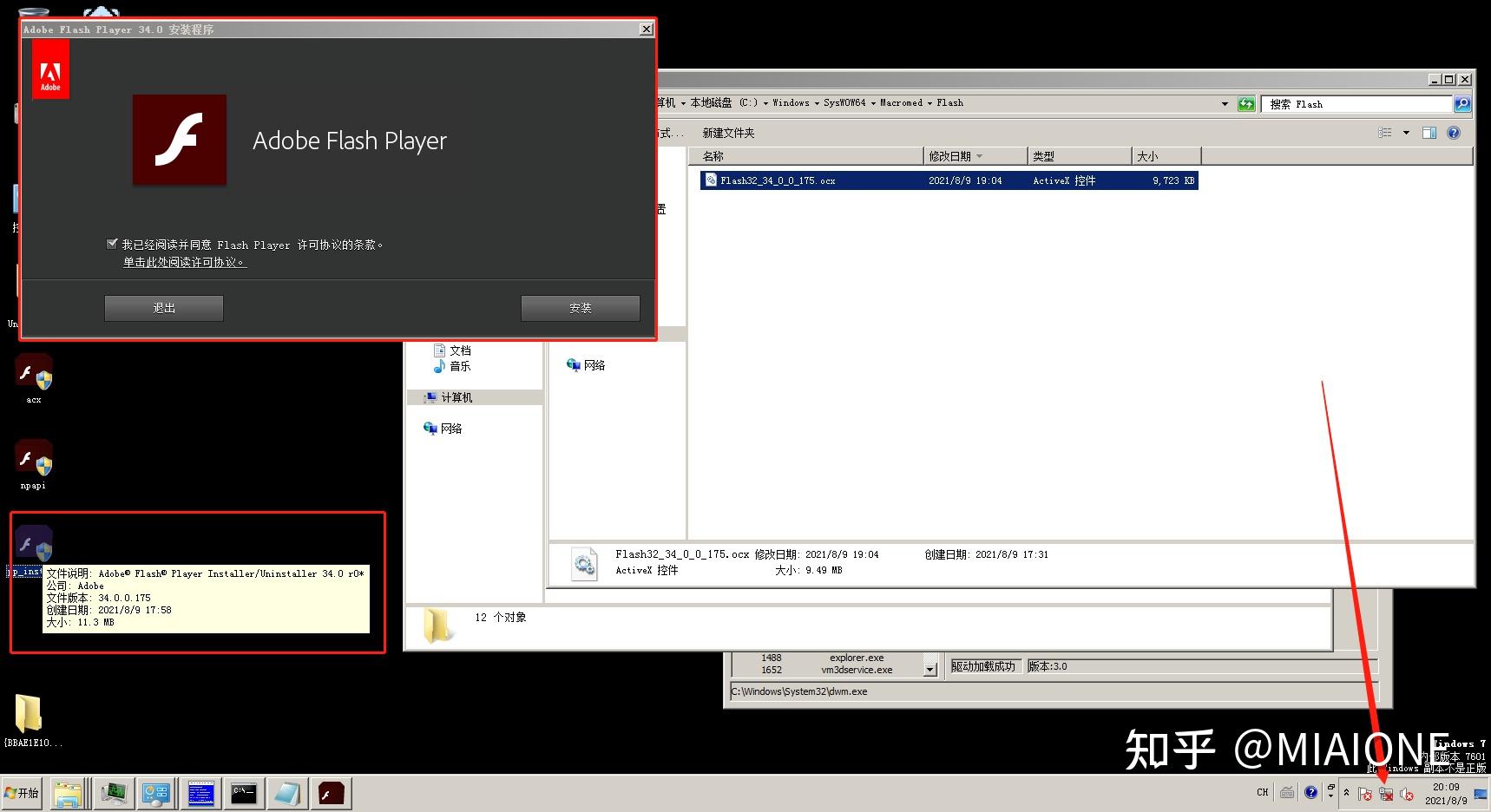
Task: Select the npapi desktop installer icon
Action: pos(34,464)
